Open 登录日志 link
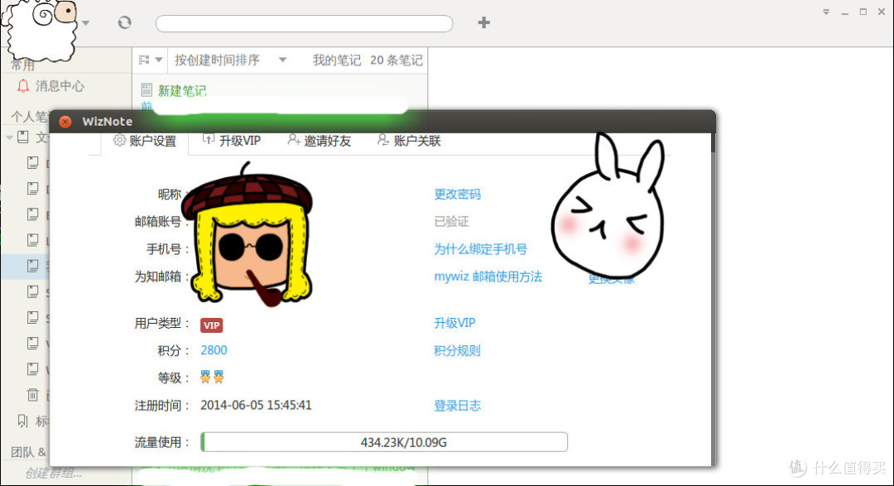Screen dimensions: 894x486 pos(457,406)
